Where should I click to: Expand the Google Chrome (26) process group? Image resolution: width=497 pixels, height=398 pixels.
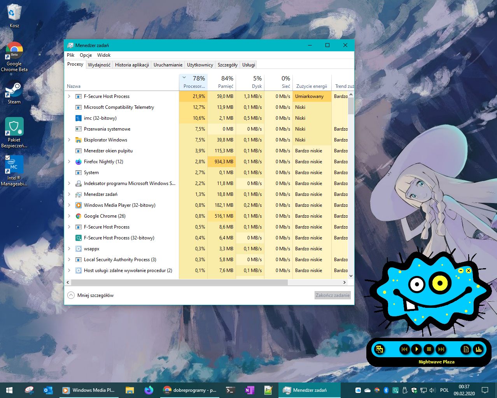coord(69,216)
